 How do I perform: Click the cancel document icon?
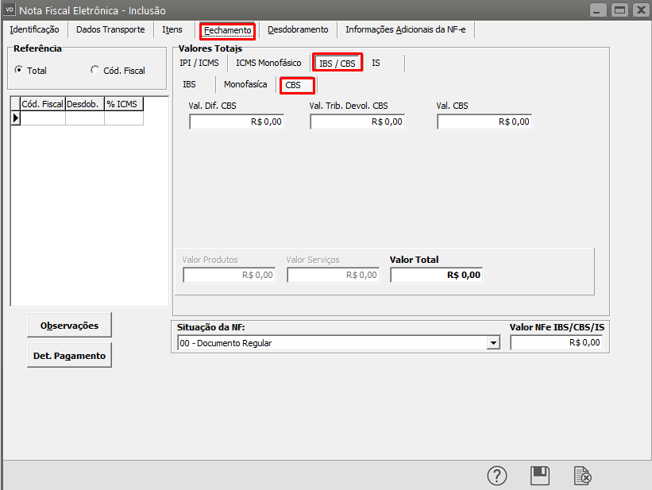[583, 475]
